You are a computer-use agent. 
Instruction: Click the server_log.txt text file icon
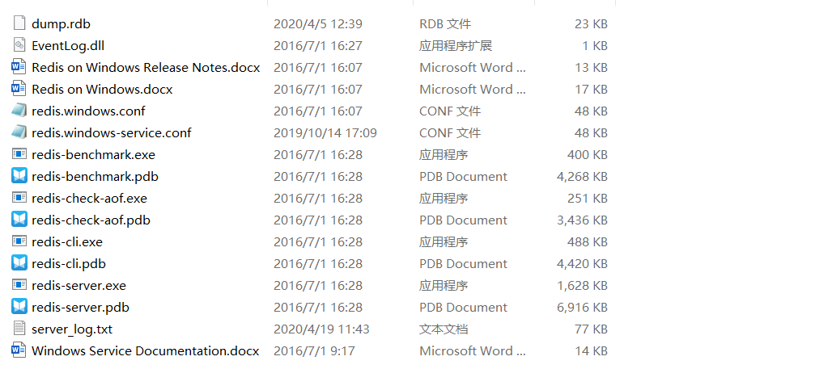pos(19,329)
